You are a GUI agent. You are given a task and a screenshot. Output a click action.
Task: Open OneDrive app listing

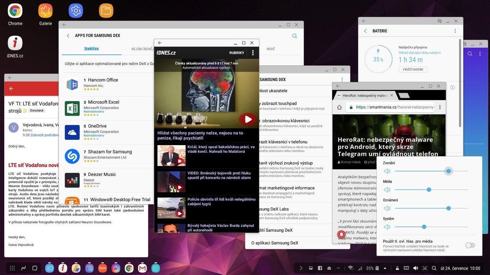click(109, 132)
